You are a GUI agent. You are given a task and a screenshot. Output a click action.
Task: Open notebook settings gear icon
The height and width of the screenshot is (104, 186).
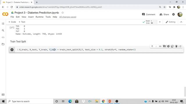click(x=174, y=14)
